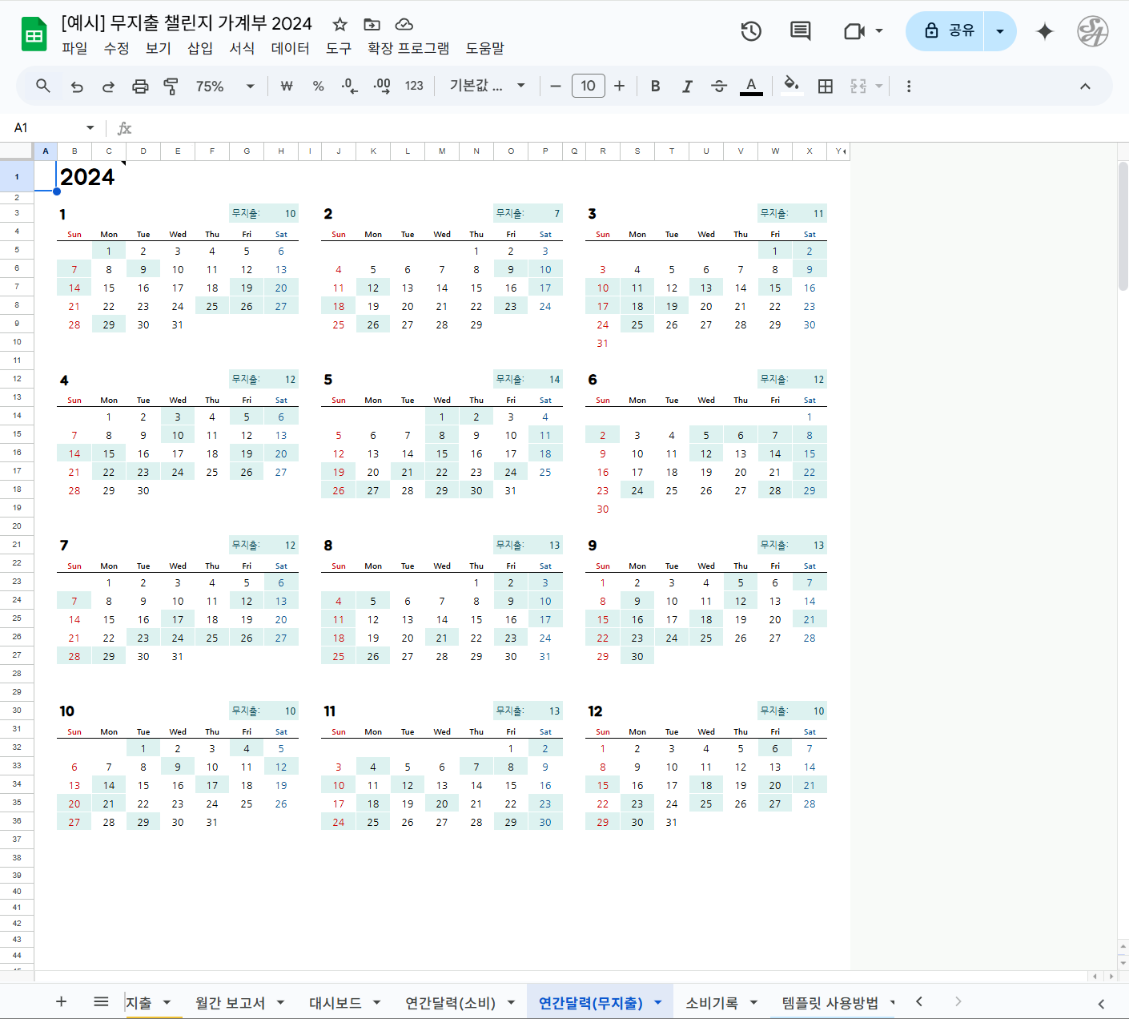
Task: Toggle strikethrough formatting
Action: click(719, 87)
